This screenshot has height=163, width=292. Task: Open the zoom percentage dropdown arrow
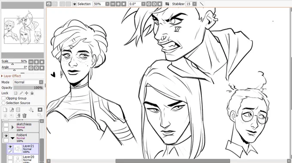107,4
